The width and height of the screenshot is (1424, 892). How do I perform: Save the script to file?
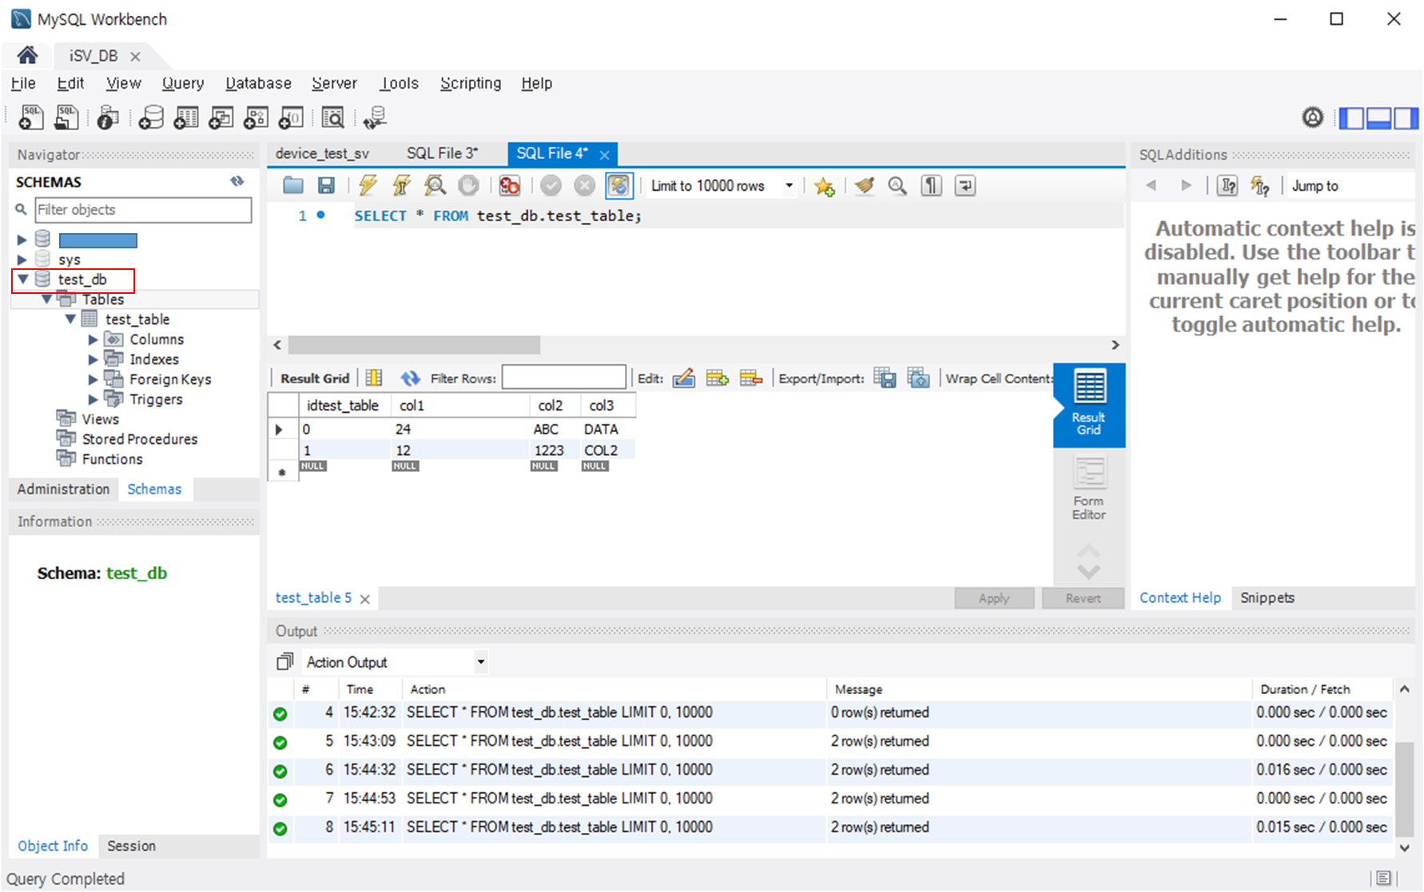(x=326, y=186)
